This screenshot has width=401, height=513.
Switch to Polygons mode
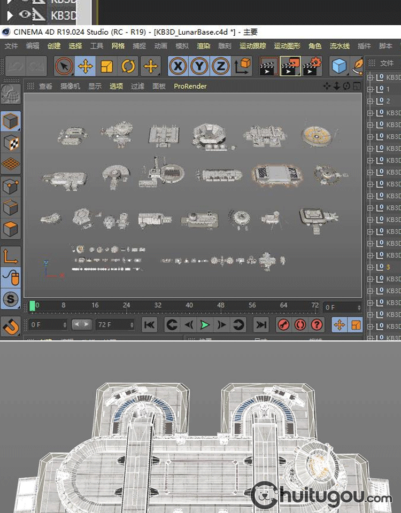pyautogui.click(x=11, y=229)
